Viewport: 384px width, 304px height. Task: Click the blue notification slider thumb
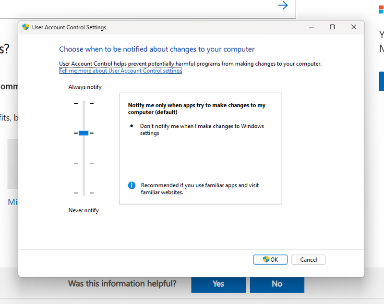[84, 133]
